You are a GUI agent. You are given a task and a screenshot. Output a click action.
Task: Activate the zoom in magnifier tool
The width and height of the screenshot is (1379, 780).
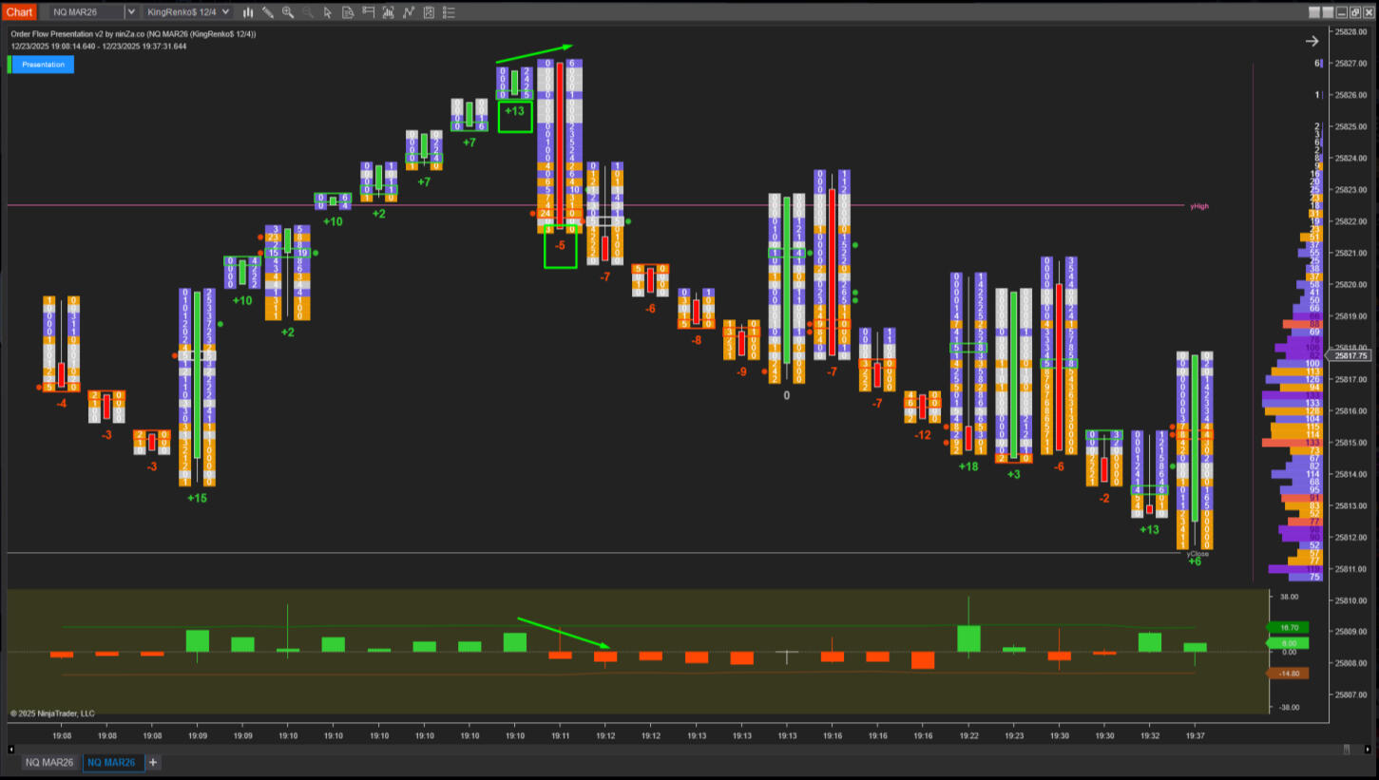pyautogui.click(x=288, y=12)
